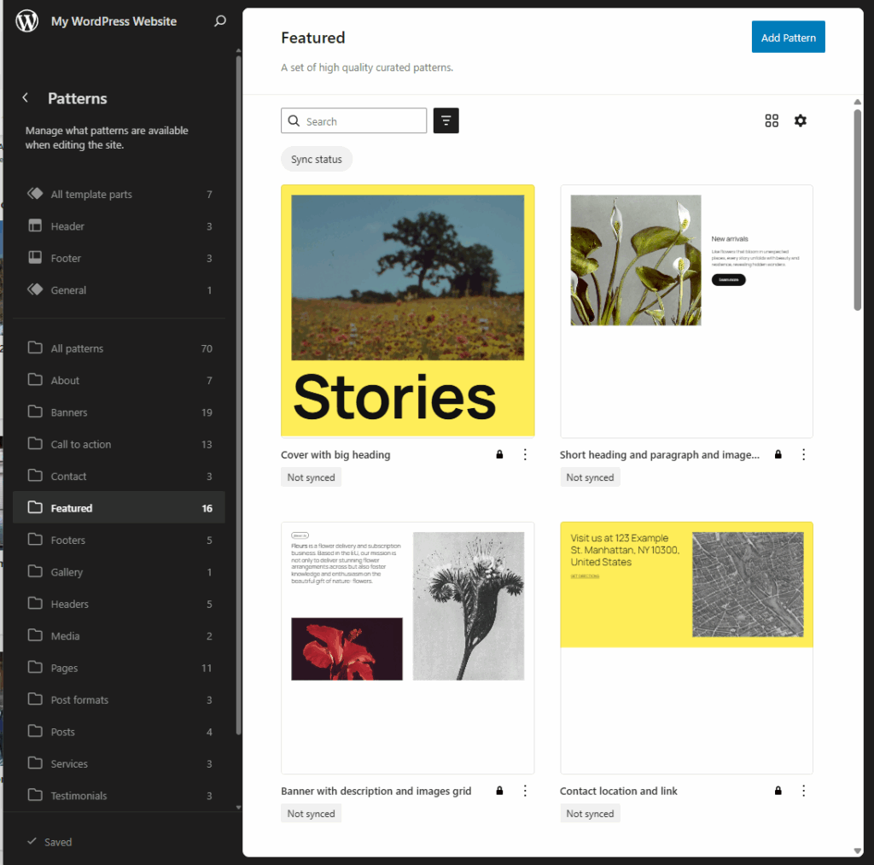Click the lock icon on Cover with big heading

499,454
